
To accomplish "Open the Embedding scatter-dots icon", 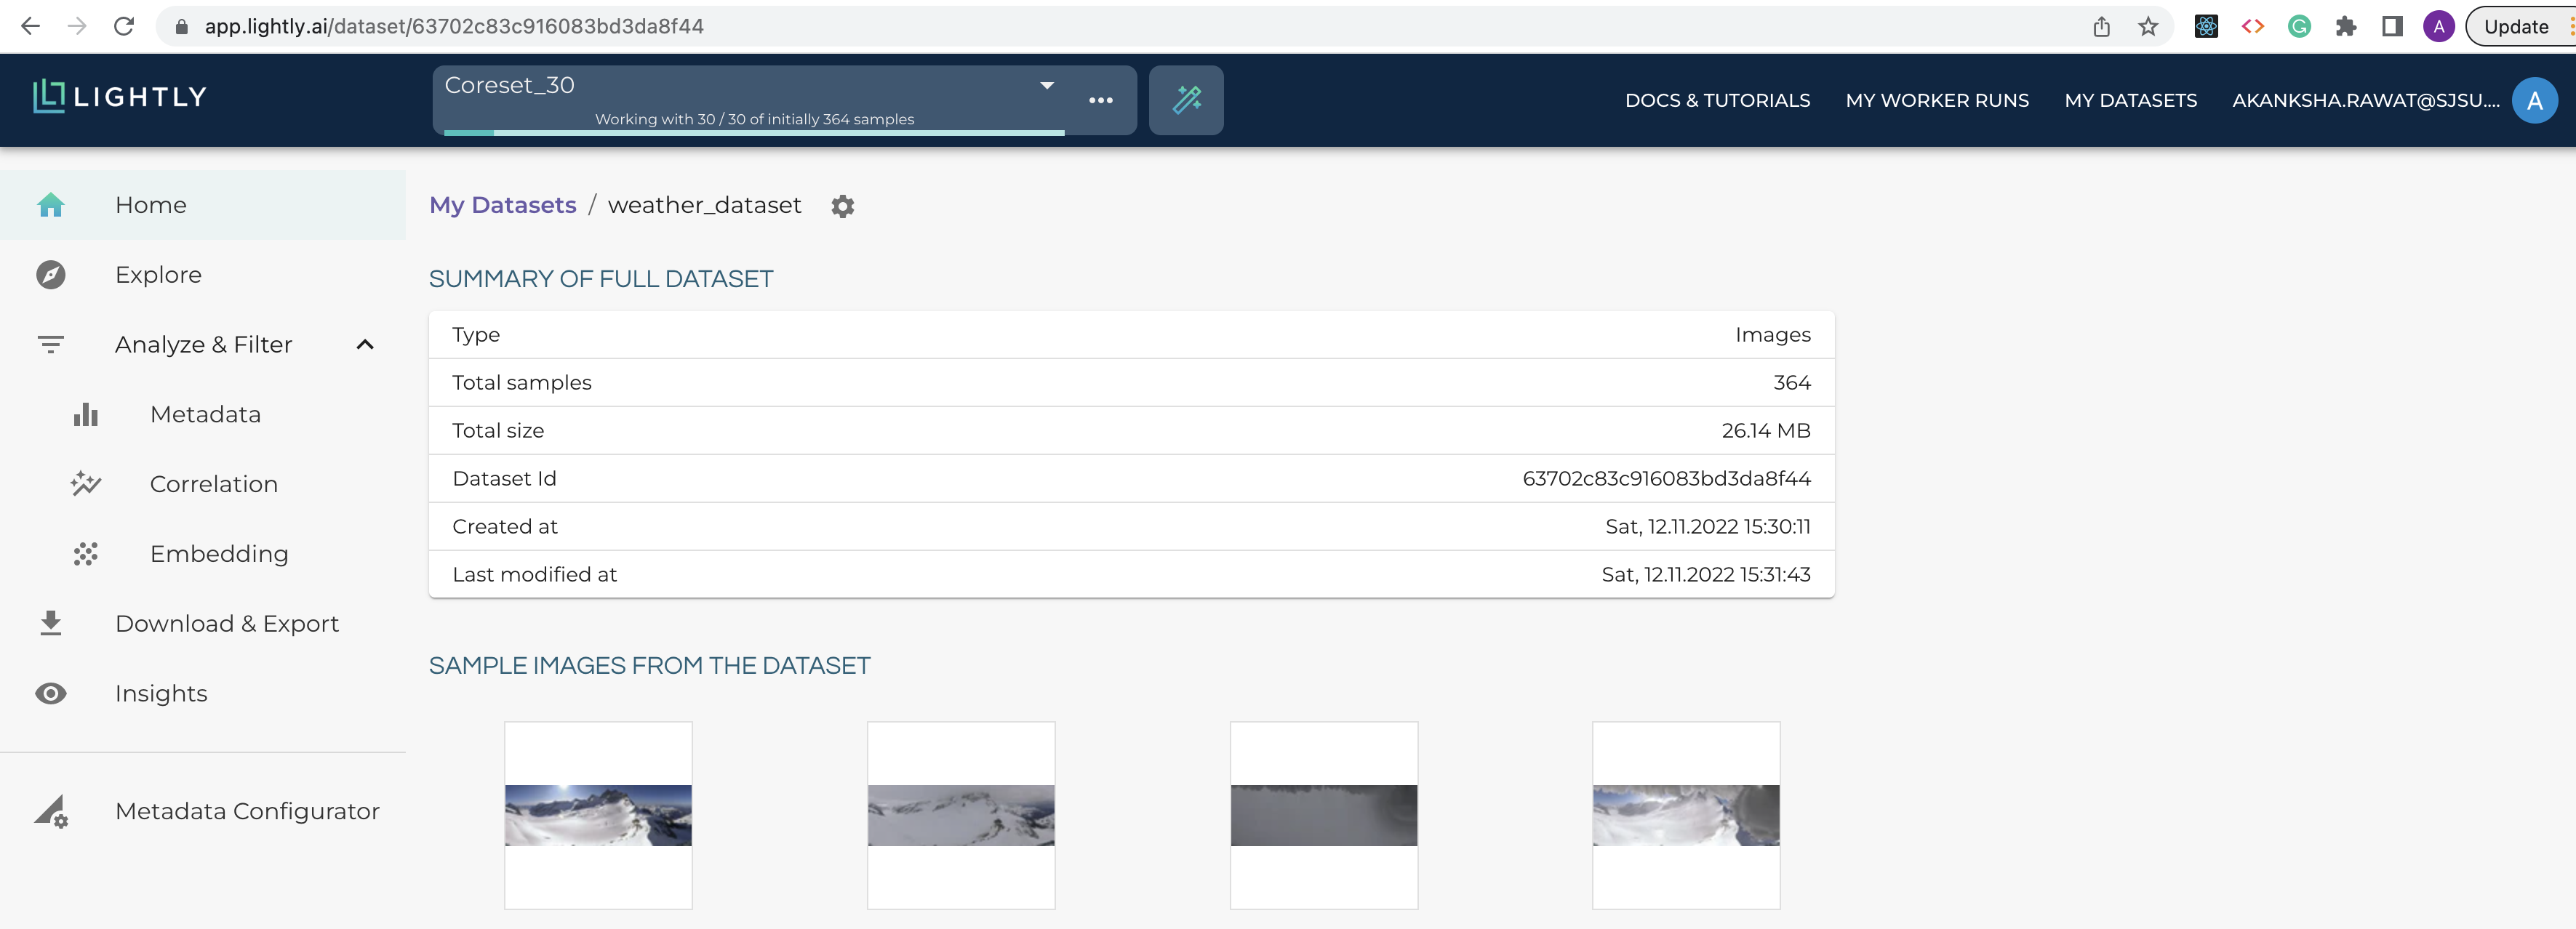I will coord(85,553).
